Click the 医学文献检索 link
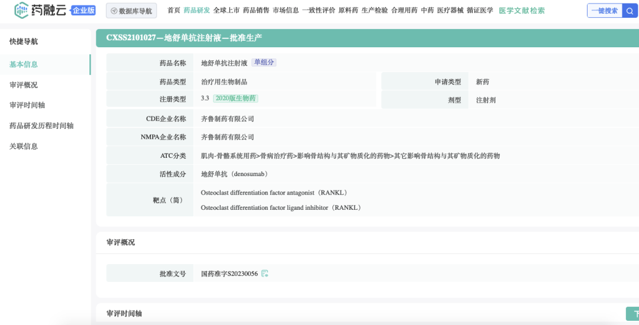 pos(522,11)
